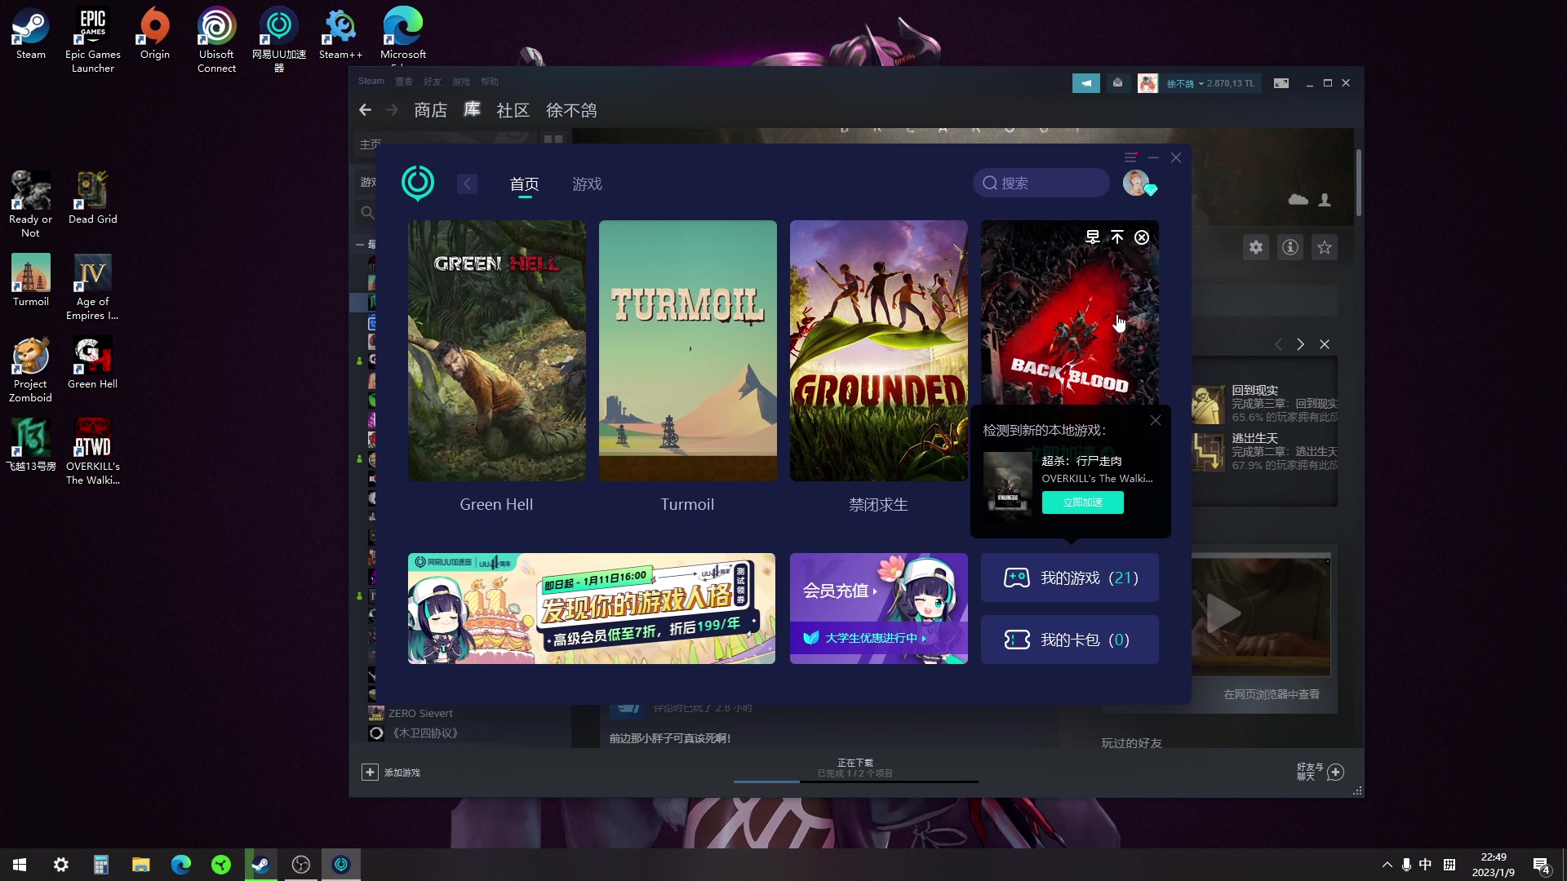Click 在网页浏览器中查看 link in Steam
The width and height of the screenshot is (1567, 881).
(x=1272, y=695)
